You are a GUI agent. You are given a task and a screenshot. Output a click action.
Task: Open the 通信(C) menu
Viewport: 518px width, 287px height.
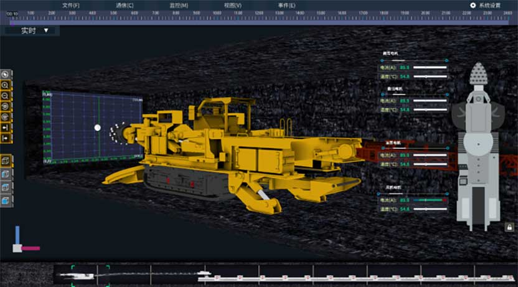[x=125, y=5]
